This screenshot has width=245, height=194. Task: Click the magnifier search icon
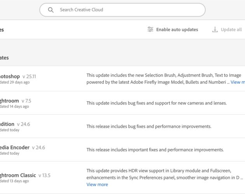51,10
